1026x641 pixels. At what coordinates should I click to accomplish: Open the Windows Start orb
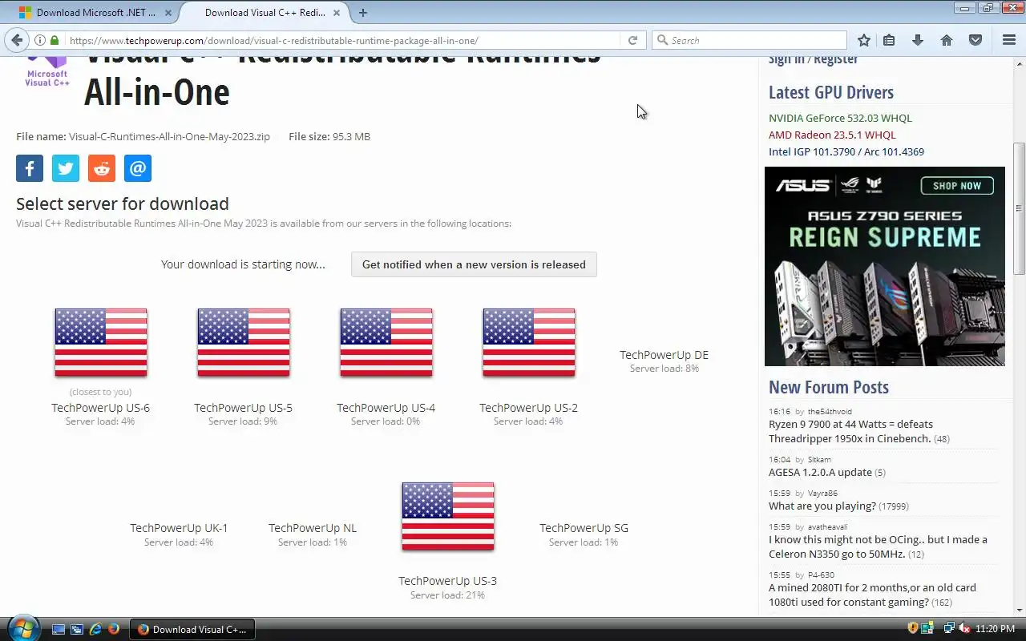(22, 628)
